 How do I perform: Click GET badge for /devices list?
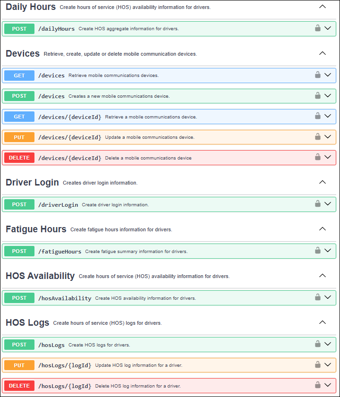(x=19, y=76)
